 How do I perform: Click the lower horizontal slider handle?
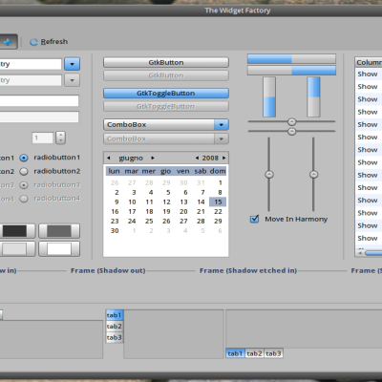click(x=291, y=132)
